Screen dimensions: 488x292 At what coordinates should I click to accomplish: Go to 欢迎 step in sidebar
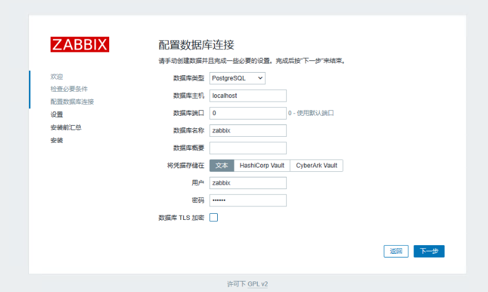pyautogui.click(x=57, y=76)
